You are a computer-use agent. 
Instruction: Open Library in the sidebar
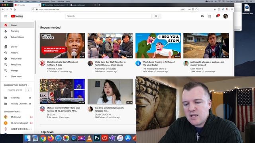(x=18, y=47)
